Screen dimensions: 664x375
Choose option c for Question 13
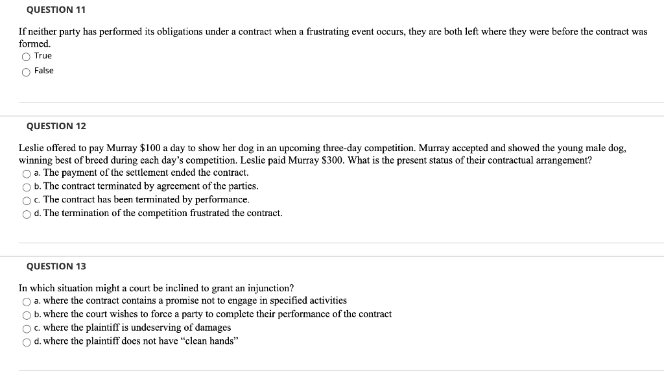point(25,328)
